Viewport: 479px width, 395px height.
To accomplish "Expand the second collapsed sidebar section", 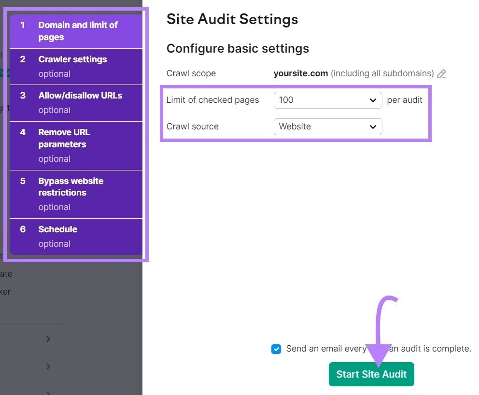I will coord(47,366).
